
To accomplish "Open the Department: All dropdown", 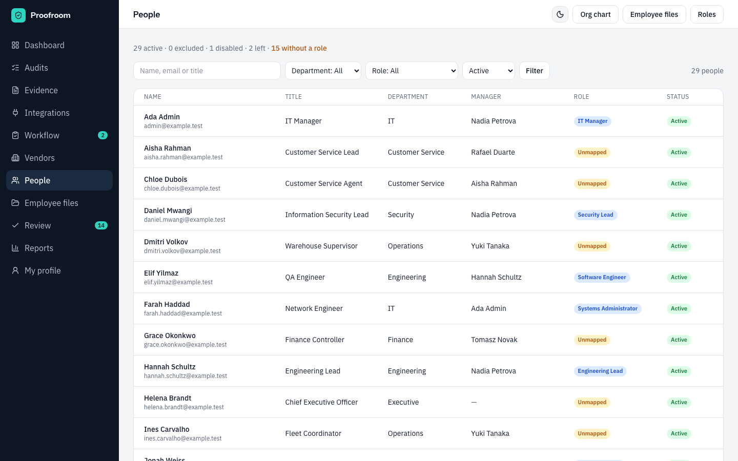I will (x=323, y=71).
